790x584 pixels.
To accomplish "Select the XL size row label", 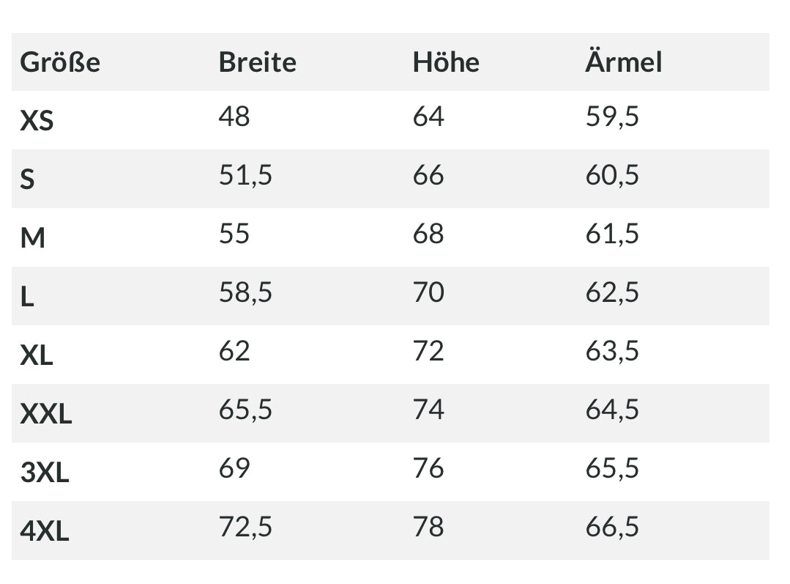I will pos(37,355).
